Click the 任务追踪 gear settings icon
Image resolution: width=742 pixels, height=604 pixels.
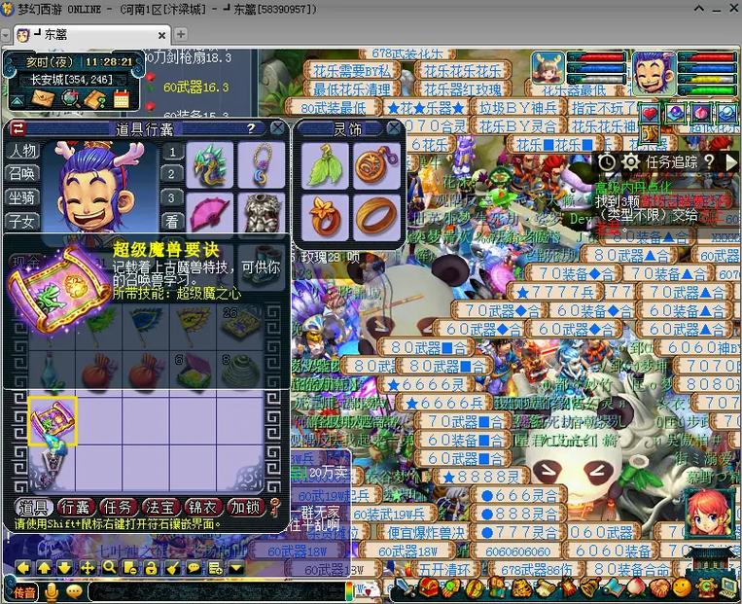[630, 162]
